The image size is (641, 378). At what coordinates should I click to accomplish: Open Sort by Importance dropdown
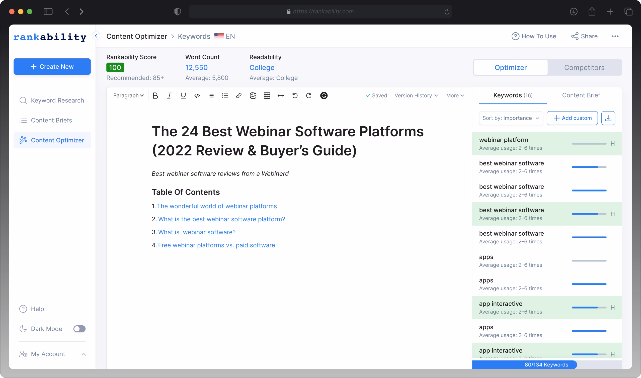click(x=511, y=118)
